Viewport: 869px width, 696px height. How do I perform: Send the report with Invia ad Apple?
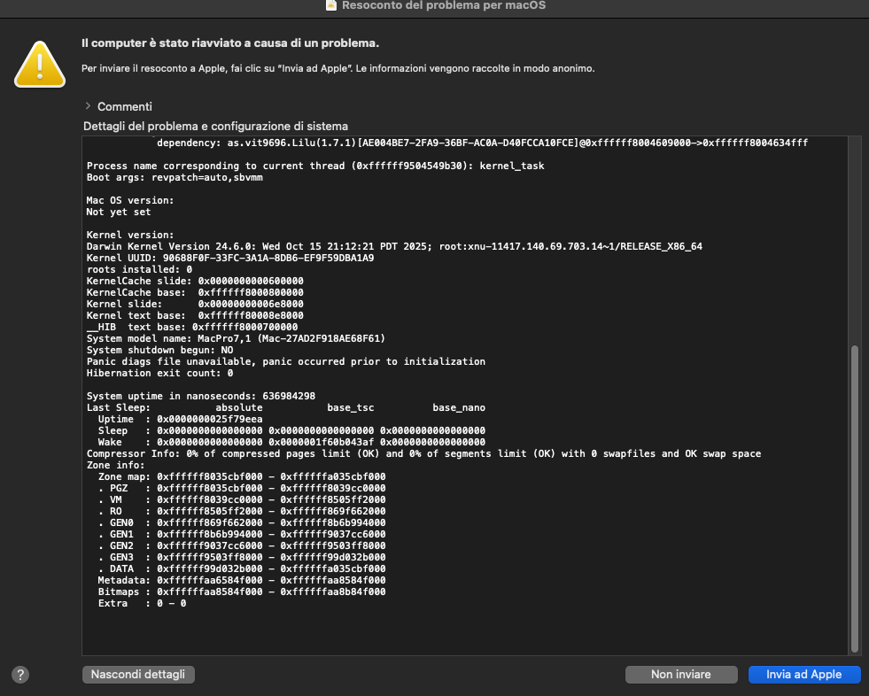pos(804,675)
